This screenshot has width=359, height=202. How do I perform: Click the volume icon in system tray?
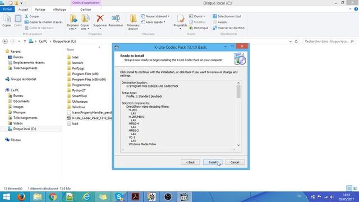tap(332, 197)
